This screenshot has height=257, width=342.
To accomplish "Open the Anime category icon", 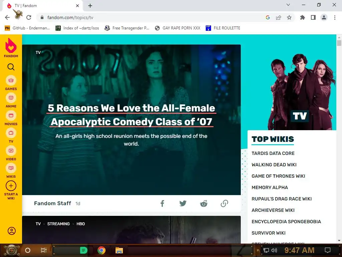I will pyautogui.click(x=11, y=98).
